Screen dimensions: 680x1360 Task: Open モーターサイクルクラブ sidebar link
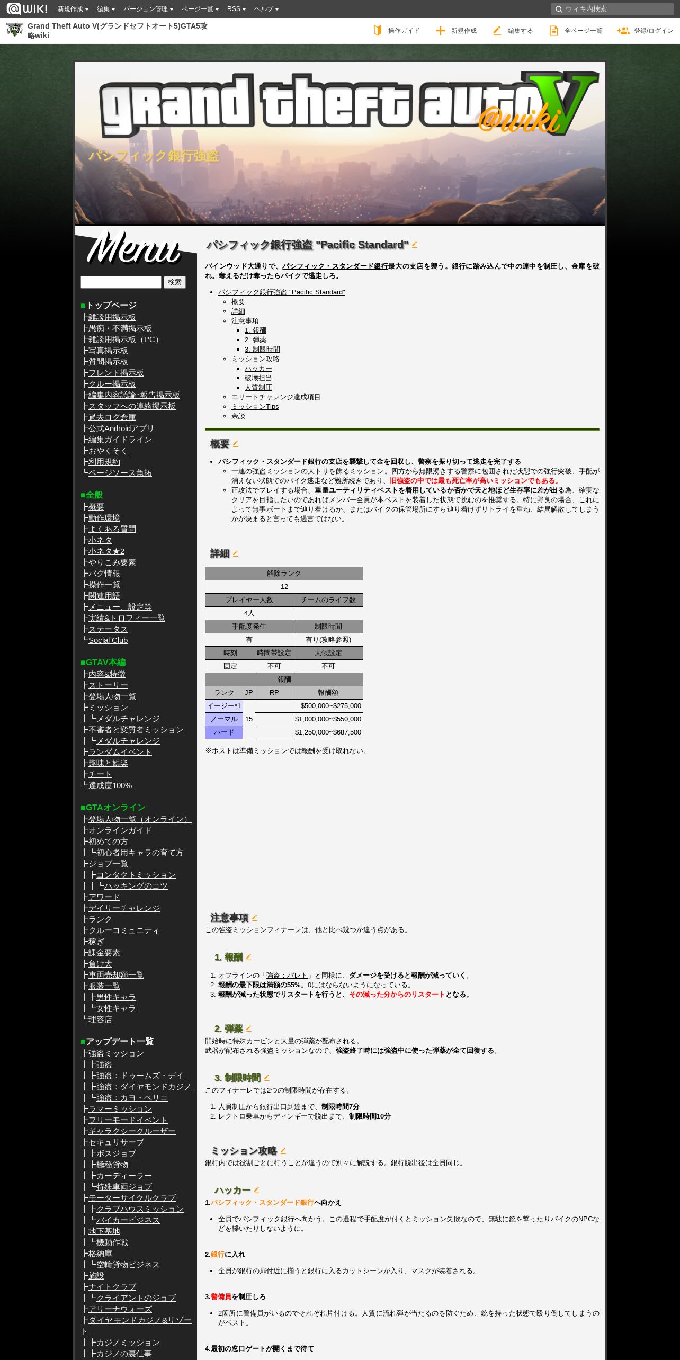132,1198
